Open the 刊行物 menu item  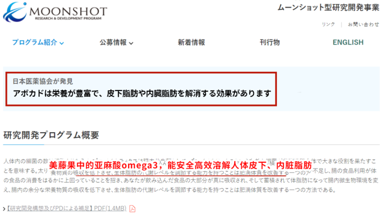pyautogui.click(x=270, y=42)
